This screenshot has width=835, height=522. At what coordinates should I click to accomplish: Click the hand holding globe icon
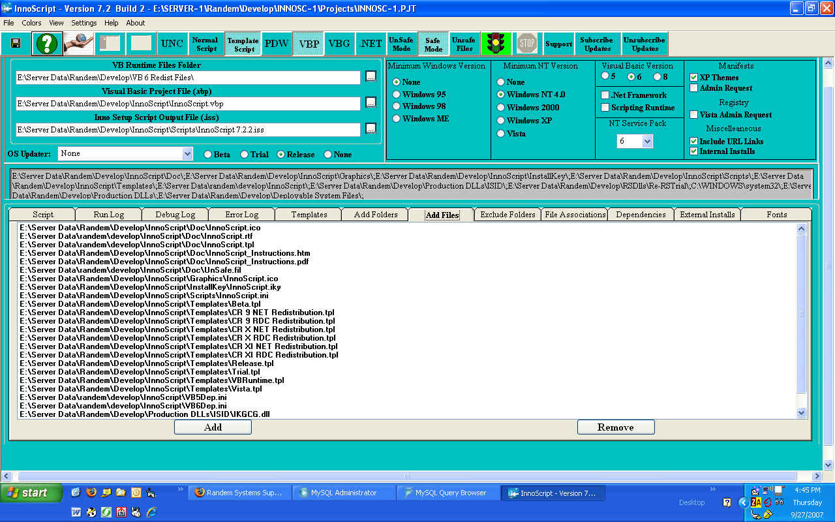[x=78, y=44]
